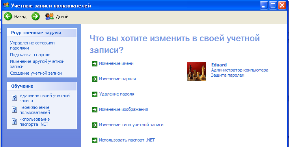Choose Изменение типа учетной записи
The width and height of the screenshot is (289, 147).
coord(131,125)
